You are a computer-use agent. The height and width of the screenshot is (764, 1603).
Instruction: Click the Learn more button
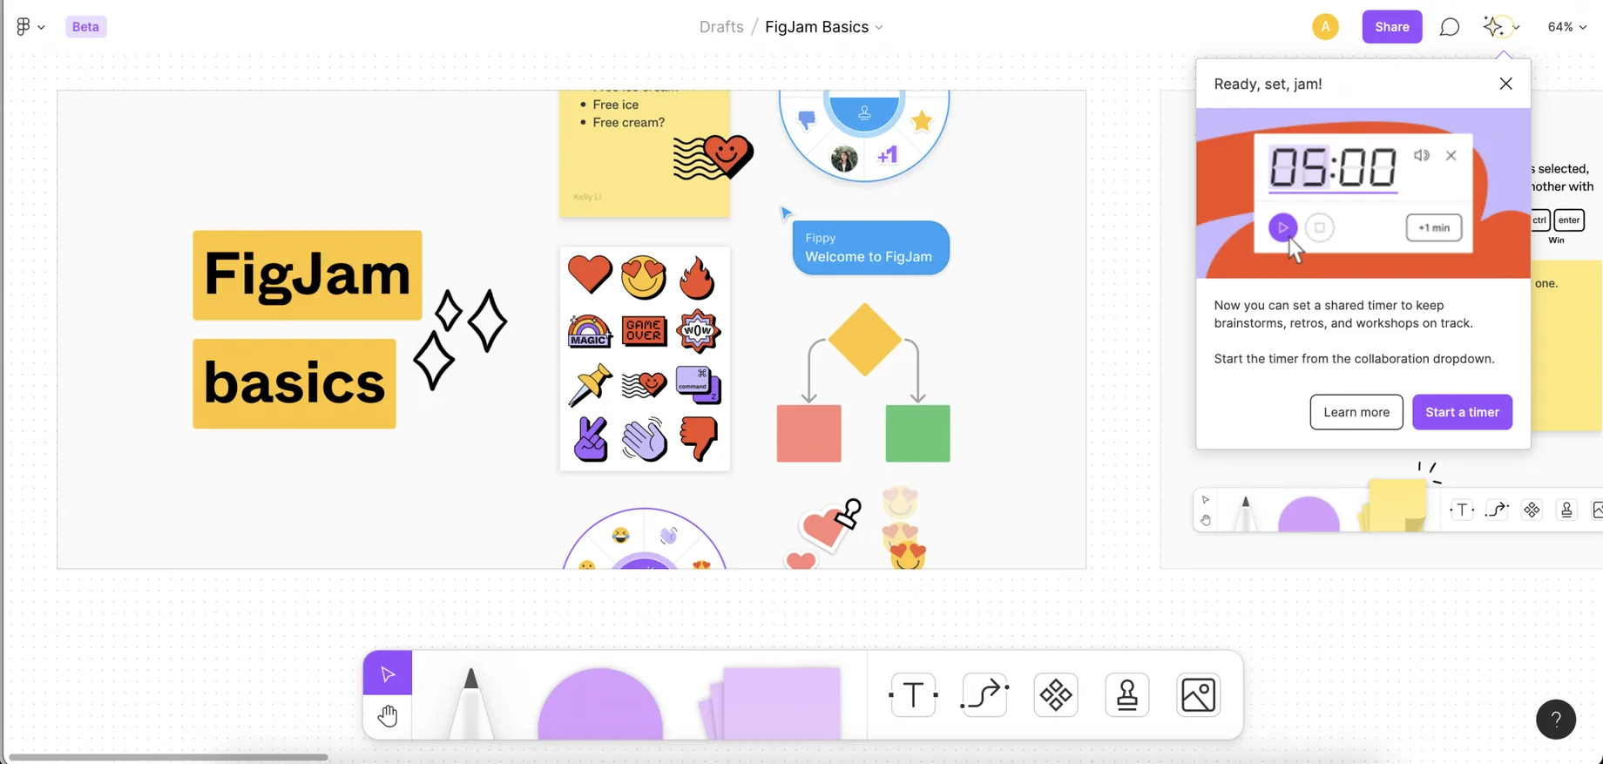point(1356,412)
